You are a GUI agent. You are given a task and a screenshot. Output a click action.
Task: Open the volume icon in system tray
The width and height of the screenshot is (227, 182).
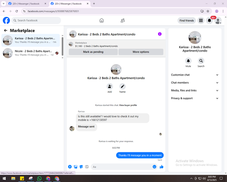(x=204, y=178)
